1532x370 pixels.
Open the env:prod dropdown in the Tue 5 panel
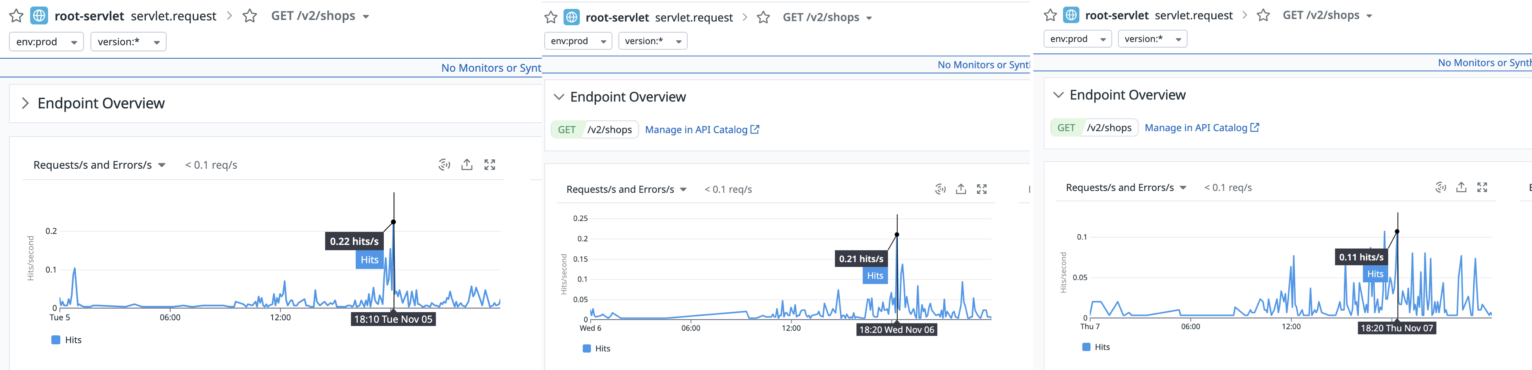pyautogui.click(x=46, y=42)
